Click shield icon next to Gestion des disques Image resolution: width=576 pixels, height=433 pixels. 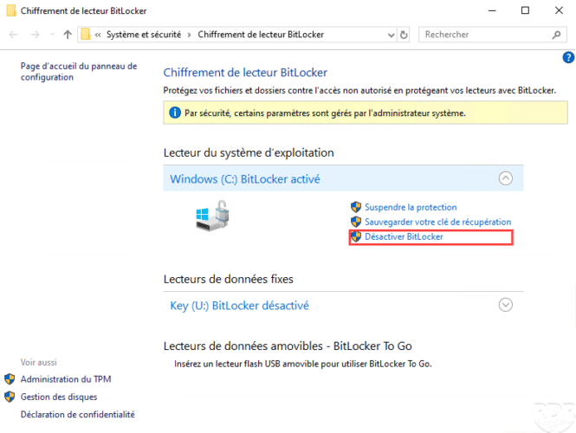point(10,397)
